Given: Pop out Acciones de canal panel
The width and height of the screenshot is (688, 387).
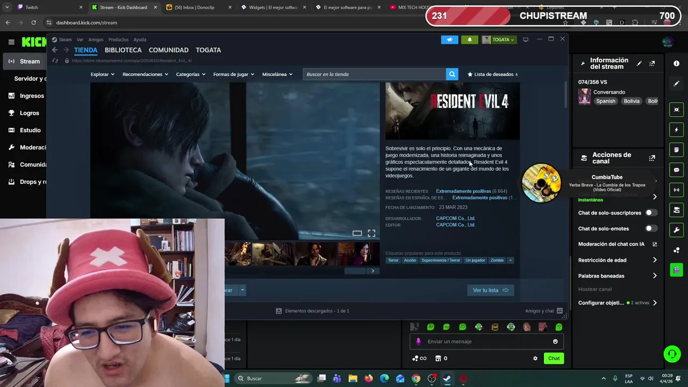Looking at the screenshot, I should click(x=652, y=158).
